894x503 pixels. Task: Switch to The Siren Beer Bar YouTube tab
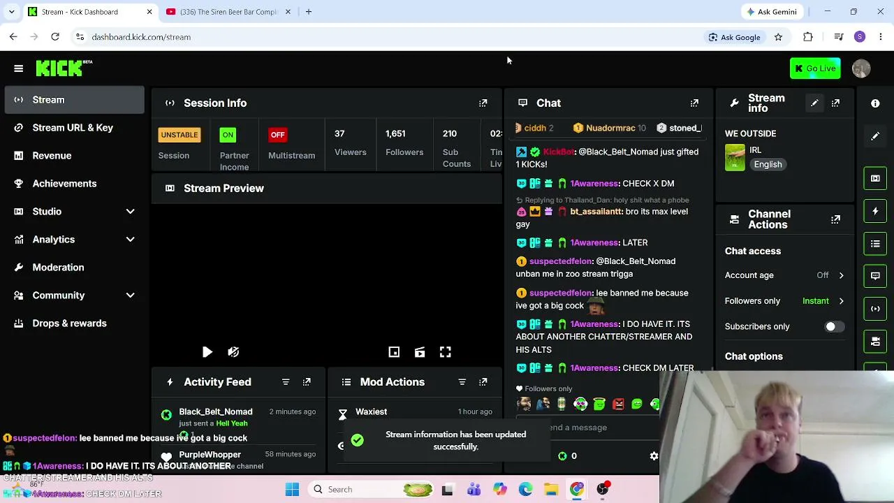(x=228, y=12)
